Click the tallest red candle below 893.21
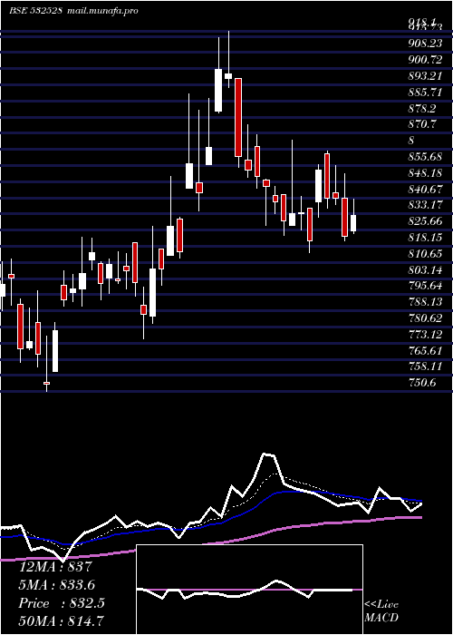Image resolution: width=453 pixels, height=635 pixels. coord(238,117)
